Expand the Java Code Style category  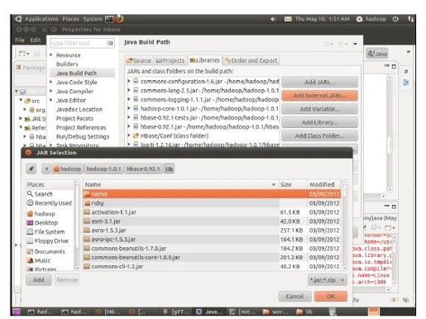pos(51,82)
